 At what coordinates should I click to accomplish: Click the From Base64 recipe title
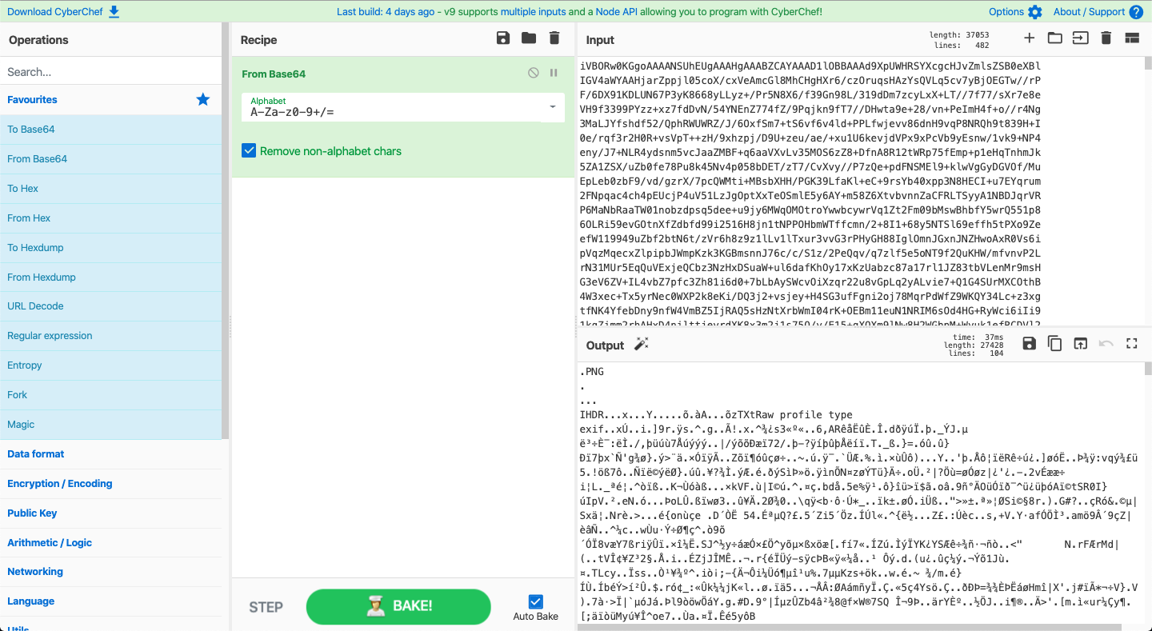click(274, 74)
